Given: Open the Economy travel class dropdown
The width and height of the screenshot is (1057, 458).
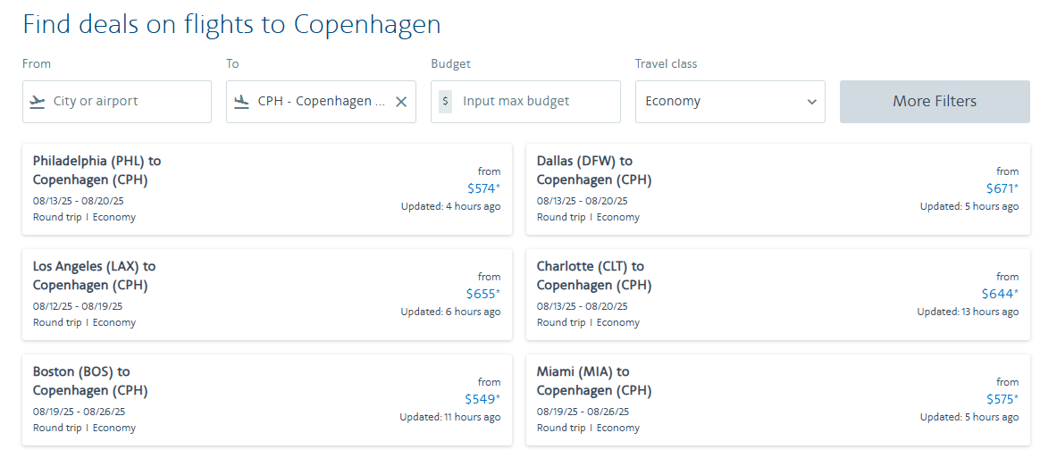Looking at the screenshot, I should point(730,102).
